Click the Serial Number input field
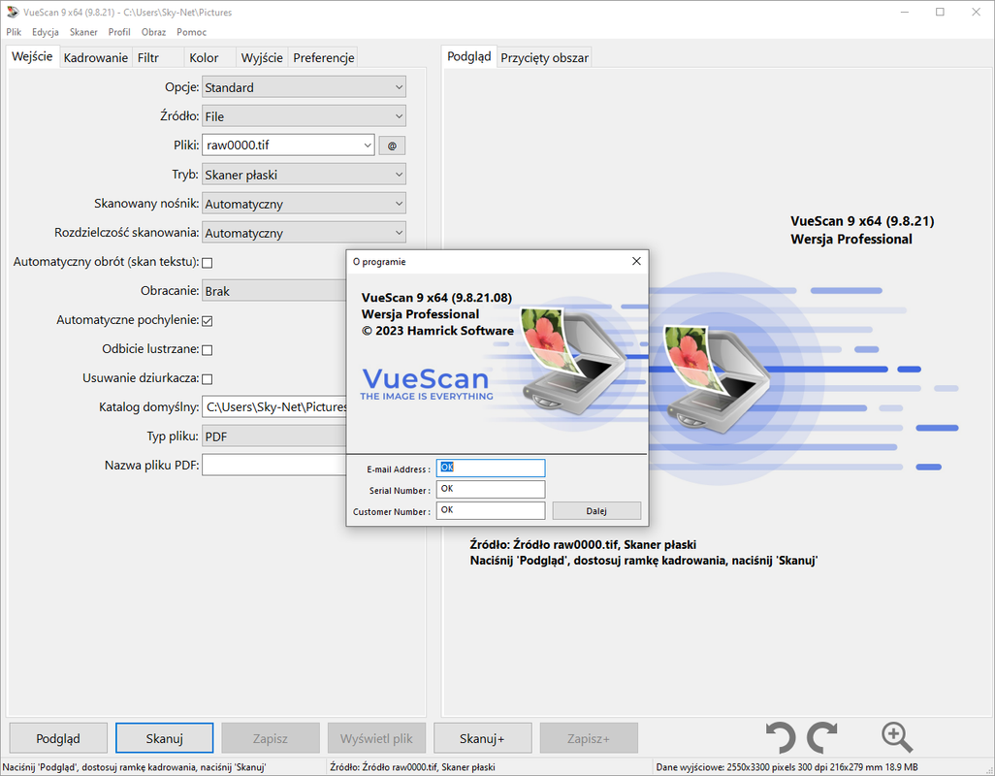Viewport: 995px width, 776px height. [491, 489]
